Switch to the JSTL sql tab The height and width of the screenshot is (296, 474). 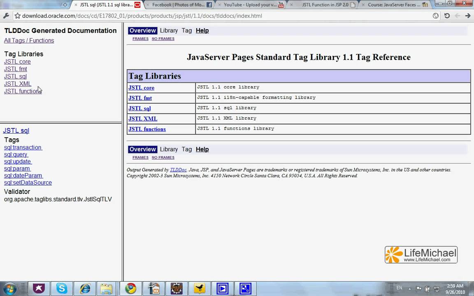click(107, 5)
